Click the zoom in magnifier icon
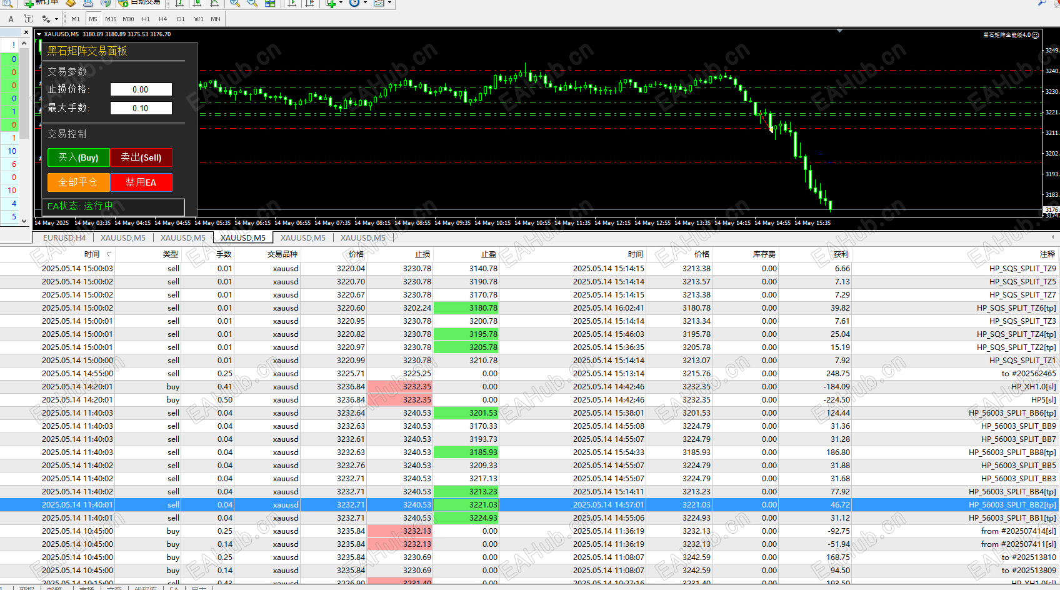Viewport: 1060px width, 590px height. [234, 3]
